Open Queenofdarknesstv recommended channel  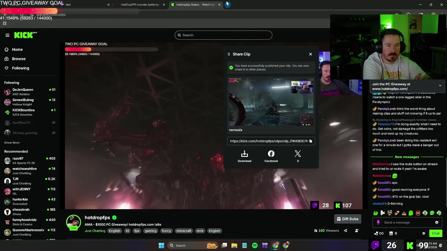point(30,232)
